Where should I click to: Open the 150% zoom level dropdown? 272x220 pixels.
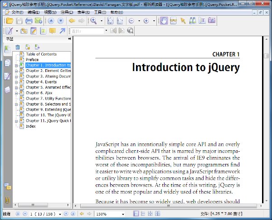click(x=123, y=214)
